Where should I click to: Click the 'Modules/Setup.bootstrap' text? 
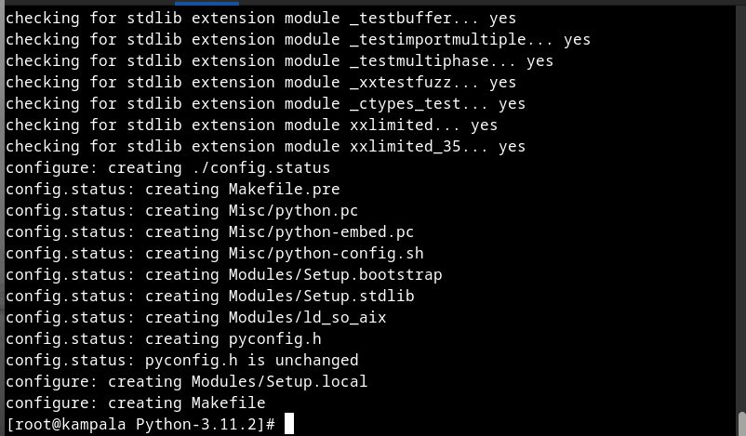(336, 274)
